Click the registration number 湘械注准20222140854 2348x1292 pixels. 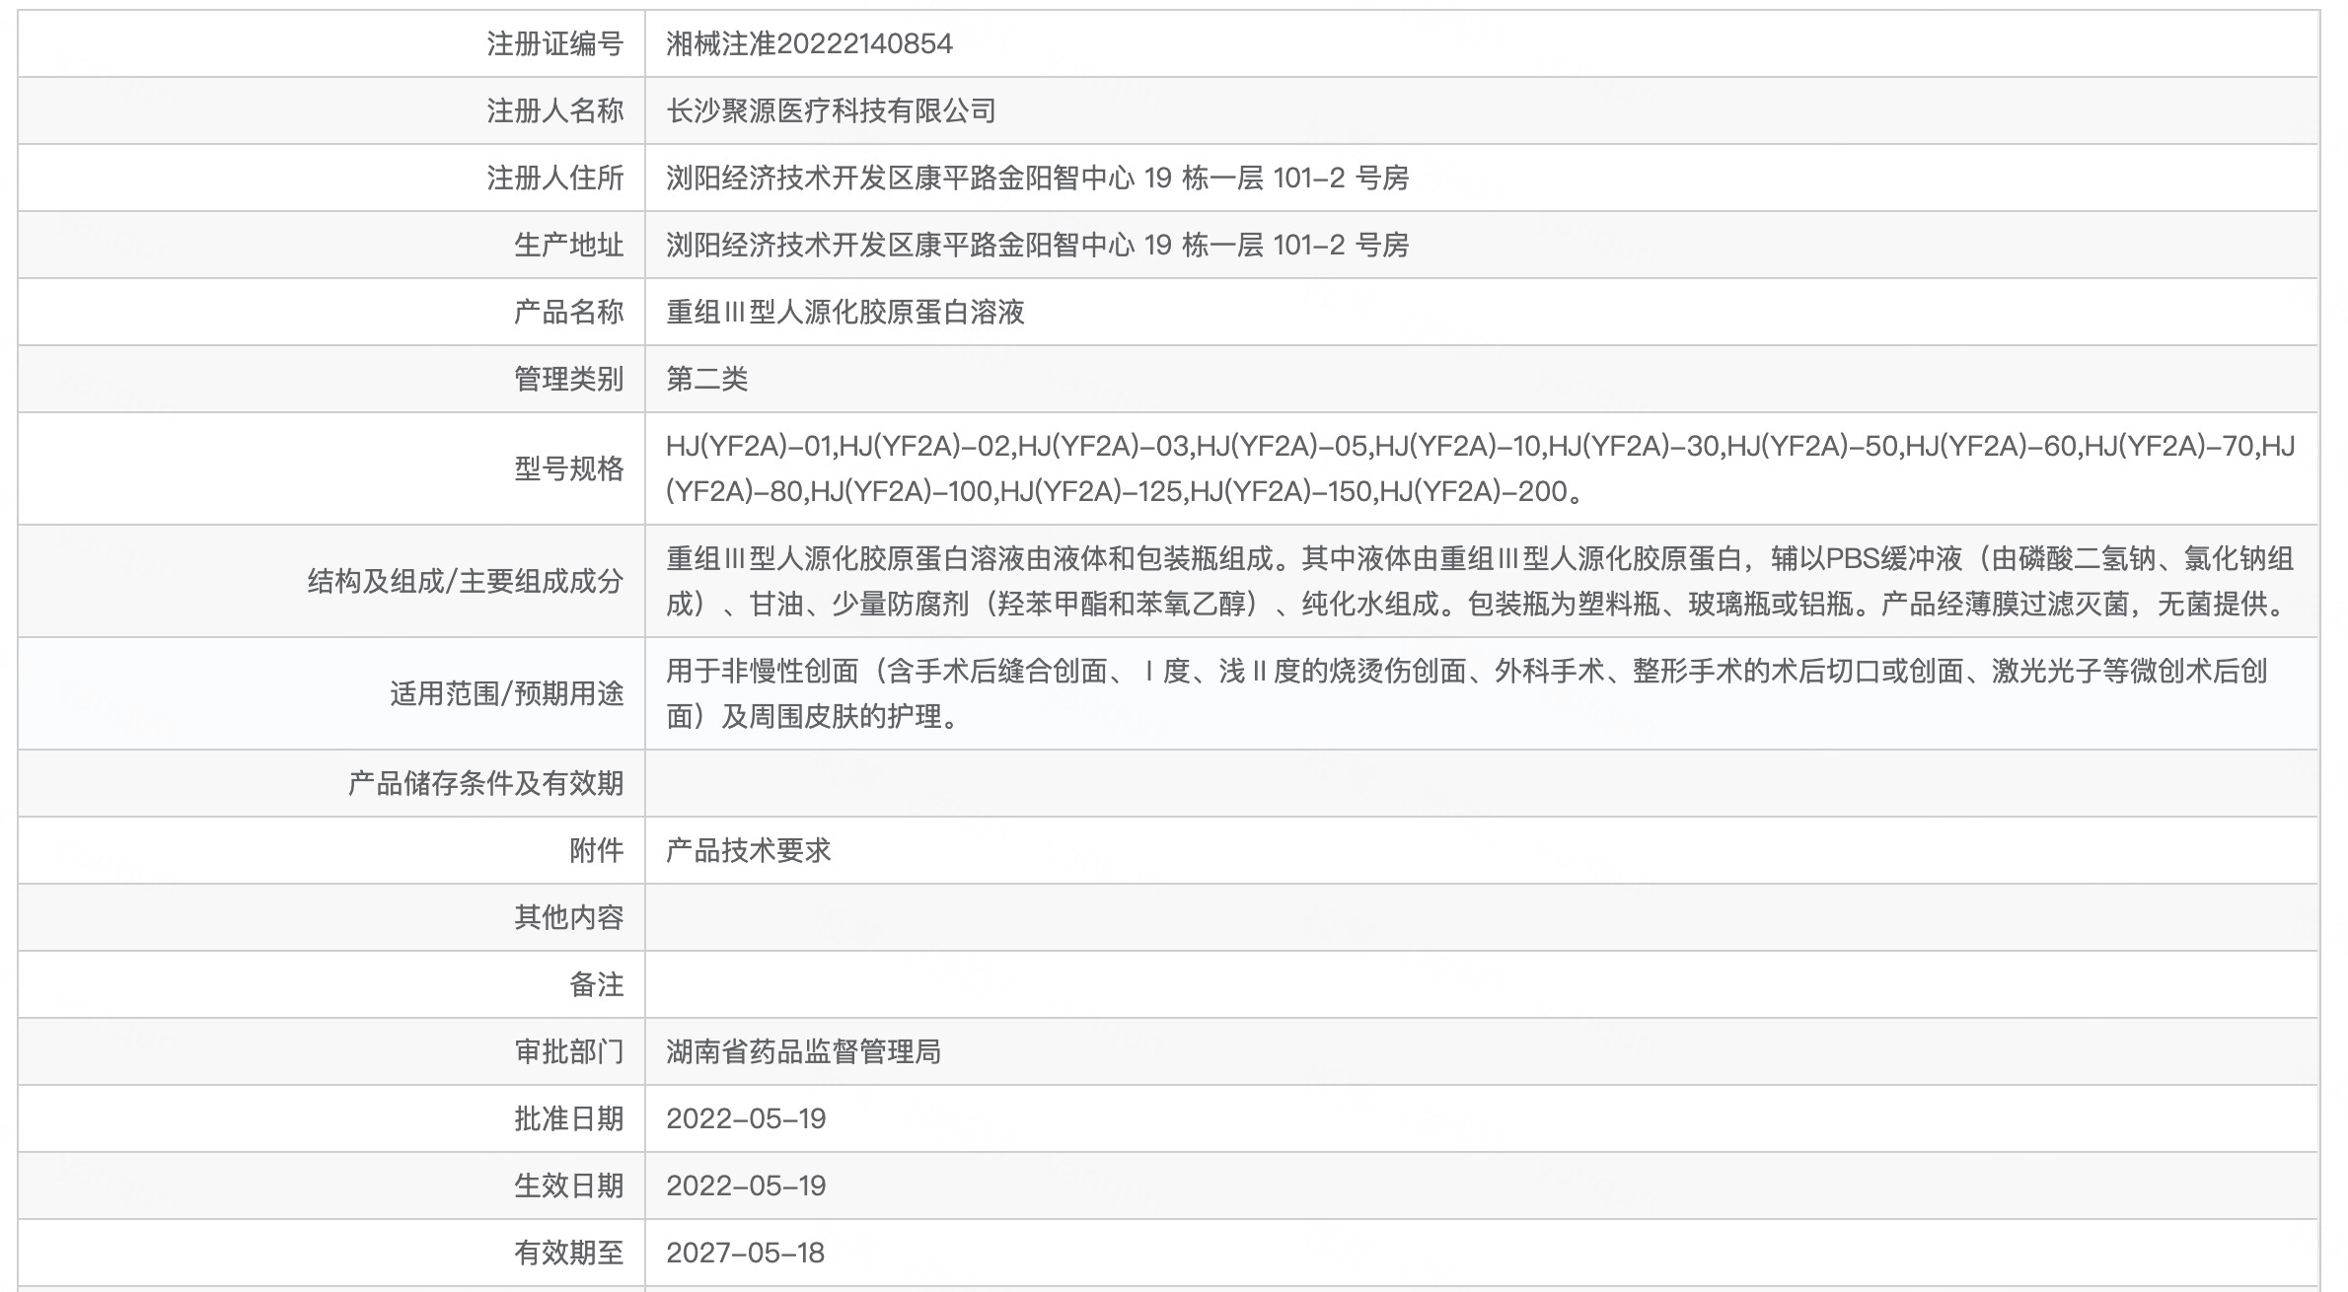(809, 43)
